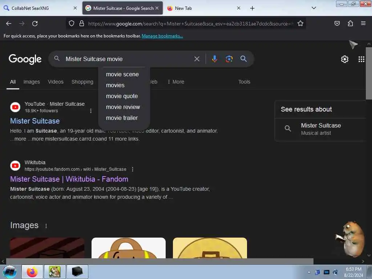Click the Firefox taskbar icon

32,272
